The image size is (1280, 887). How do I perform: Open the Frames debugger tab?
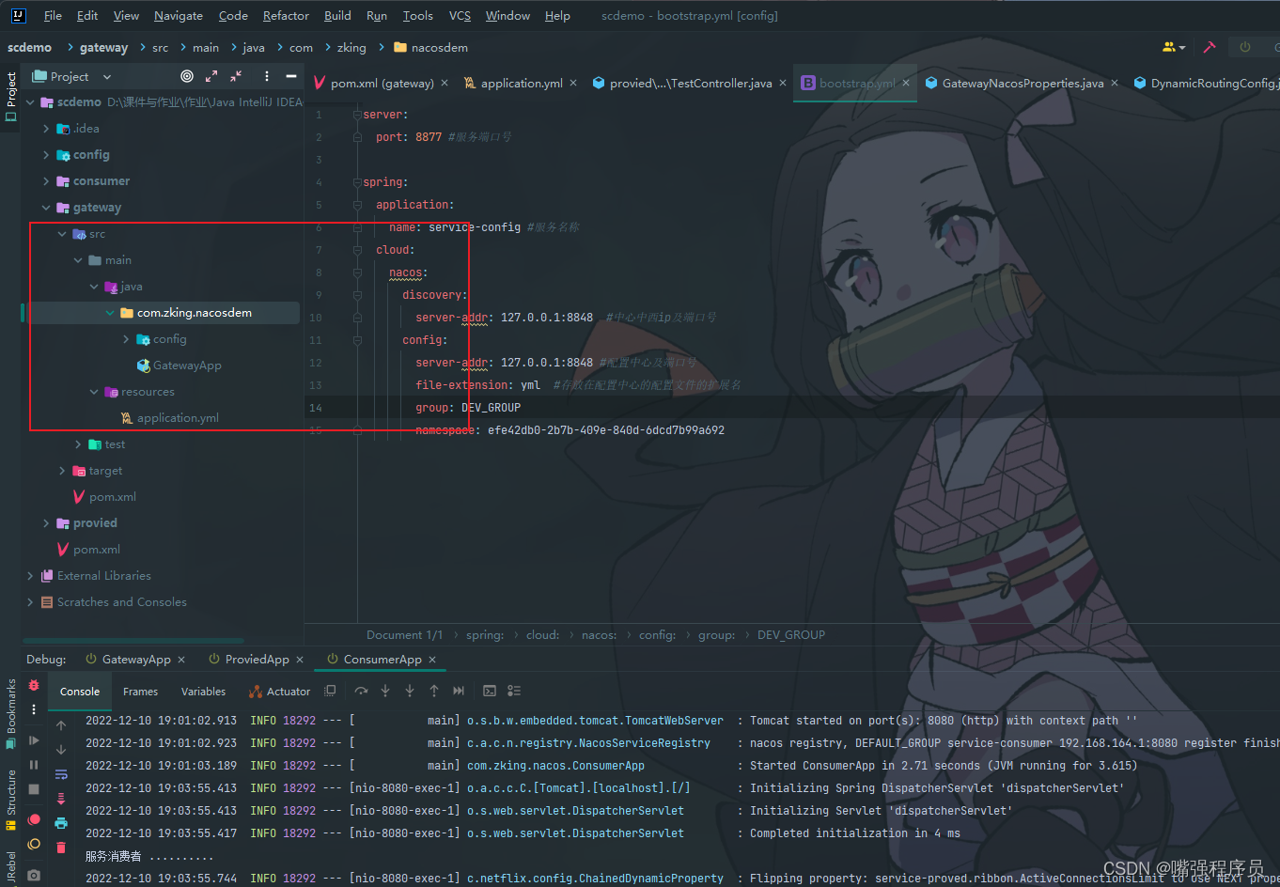(x=140, y=692)
